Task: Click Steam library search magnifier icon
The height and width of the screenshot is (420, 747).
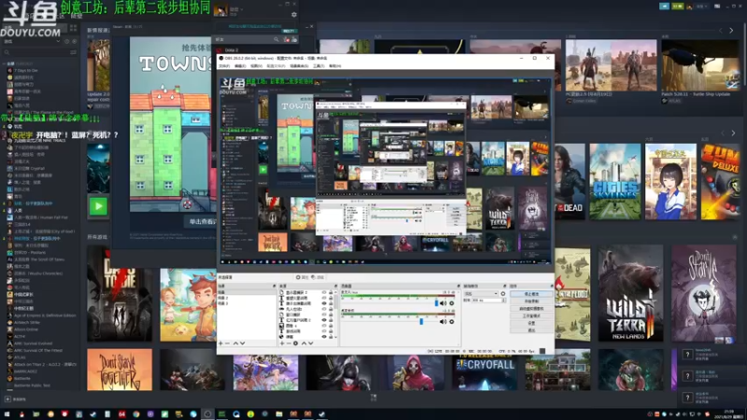Action: tap(7, 52)
